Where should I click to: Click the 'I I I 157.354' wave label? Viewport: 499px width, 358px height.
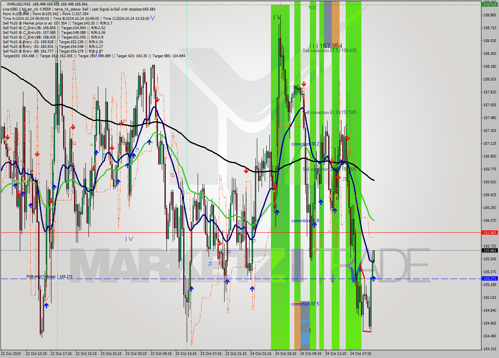pyautogui.click(x=326, y=46)
